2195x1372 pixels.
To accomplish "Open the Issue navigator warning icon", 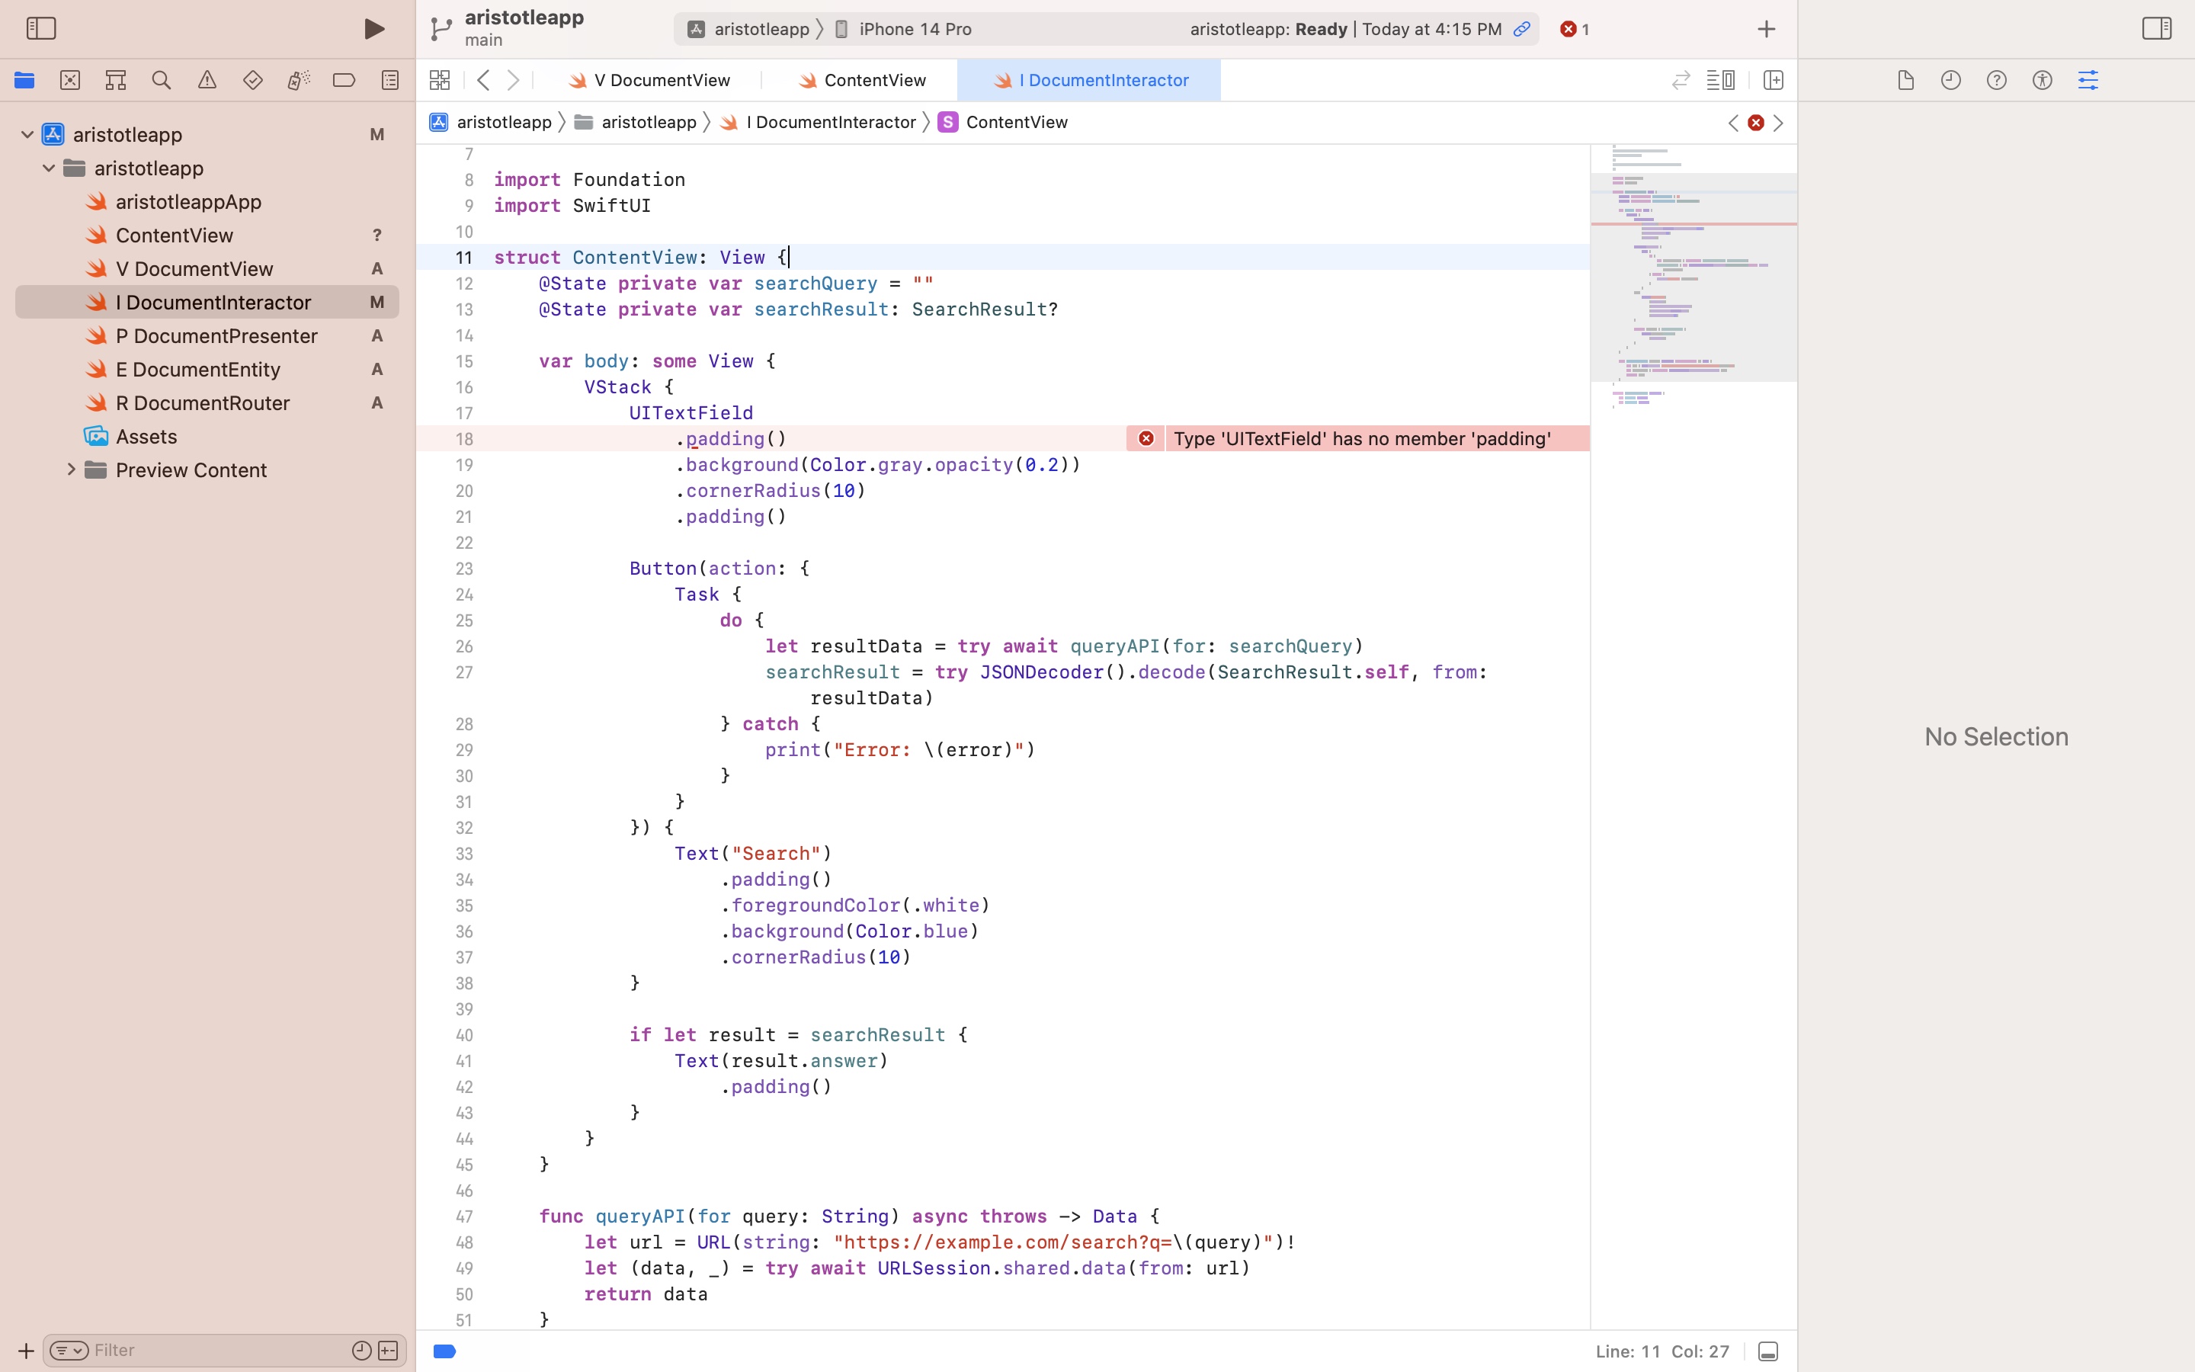I will coord(207,80).
